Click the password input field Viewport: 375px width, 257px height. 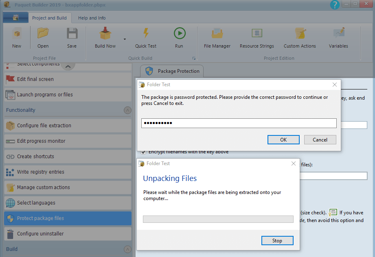tap(239, 123)
